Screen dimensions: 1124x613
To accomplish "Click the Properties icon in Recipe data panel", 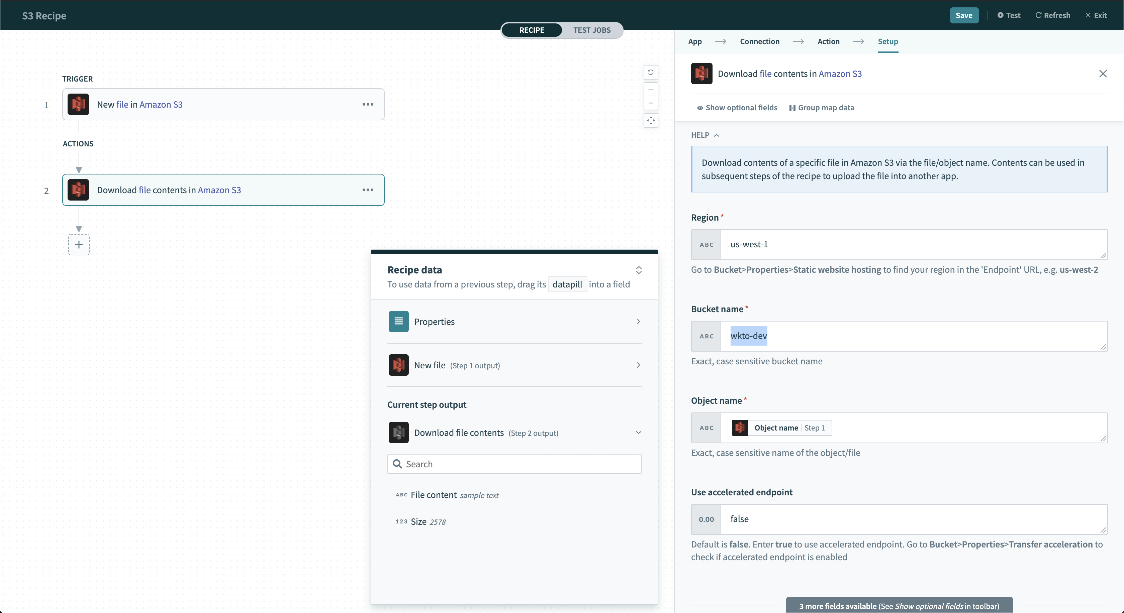I will click(398, 322).
